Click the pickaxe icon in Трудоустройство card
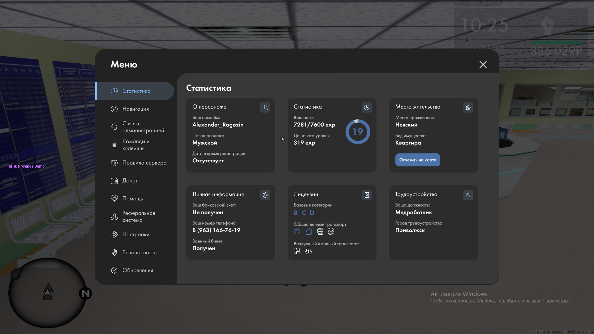Viewport: 594px width, 334px height. (468, 195)
